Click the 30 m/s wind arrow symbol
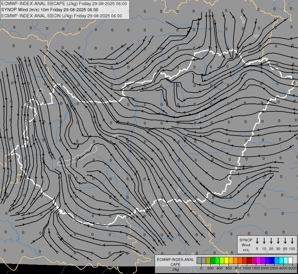Viewport: 298px width, 274px height. (278, 241)
